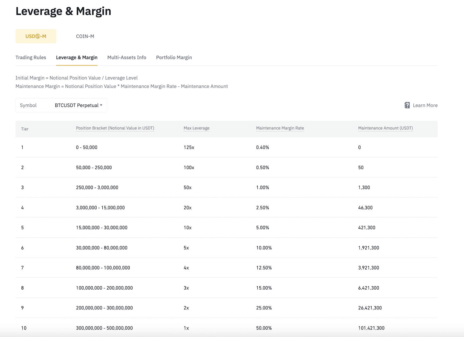Click the Tier column header

[x=25, y=129]
